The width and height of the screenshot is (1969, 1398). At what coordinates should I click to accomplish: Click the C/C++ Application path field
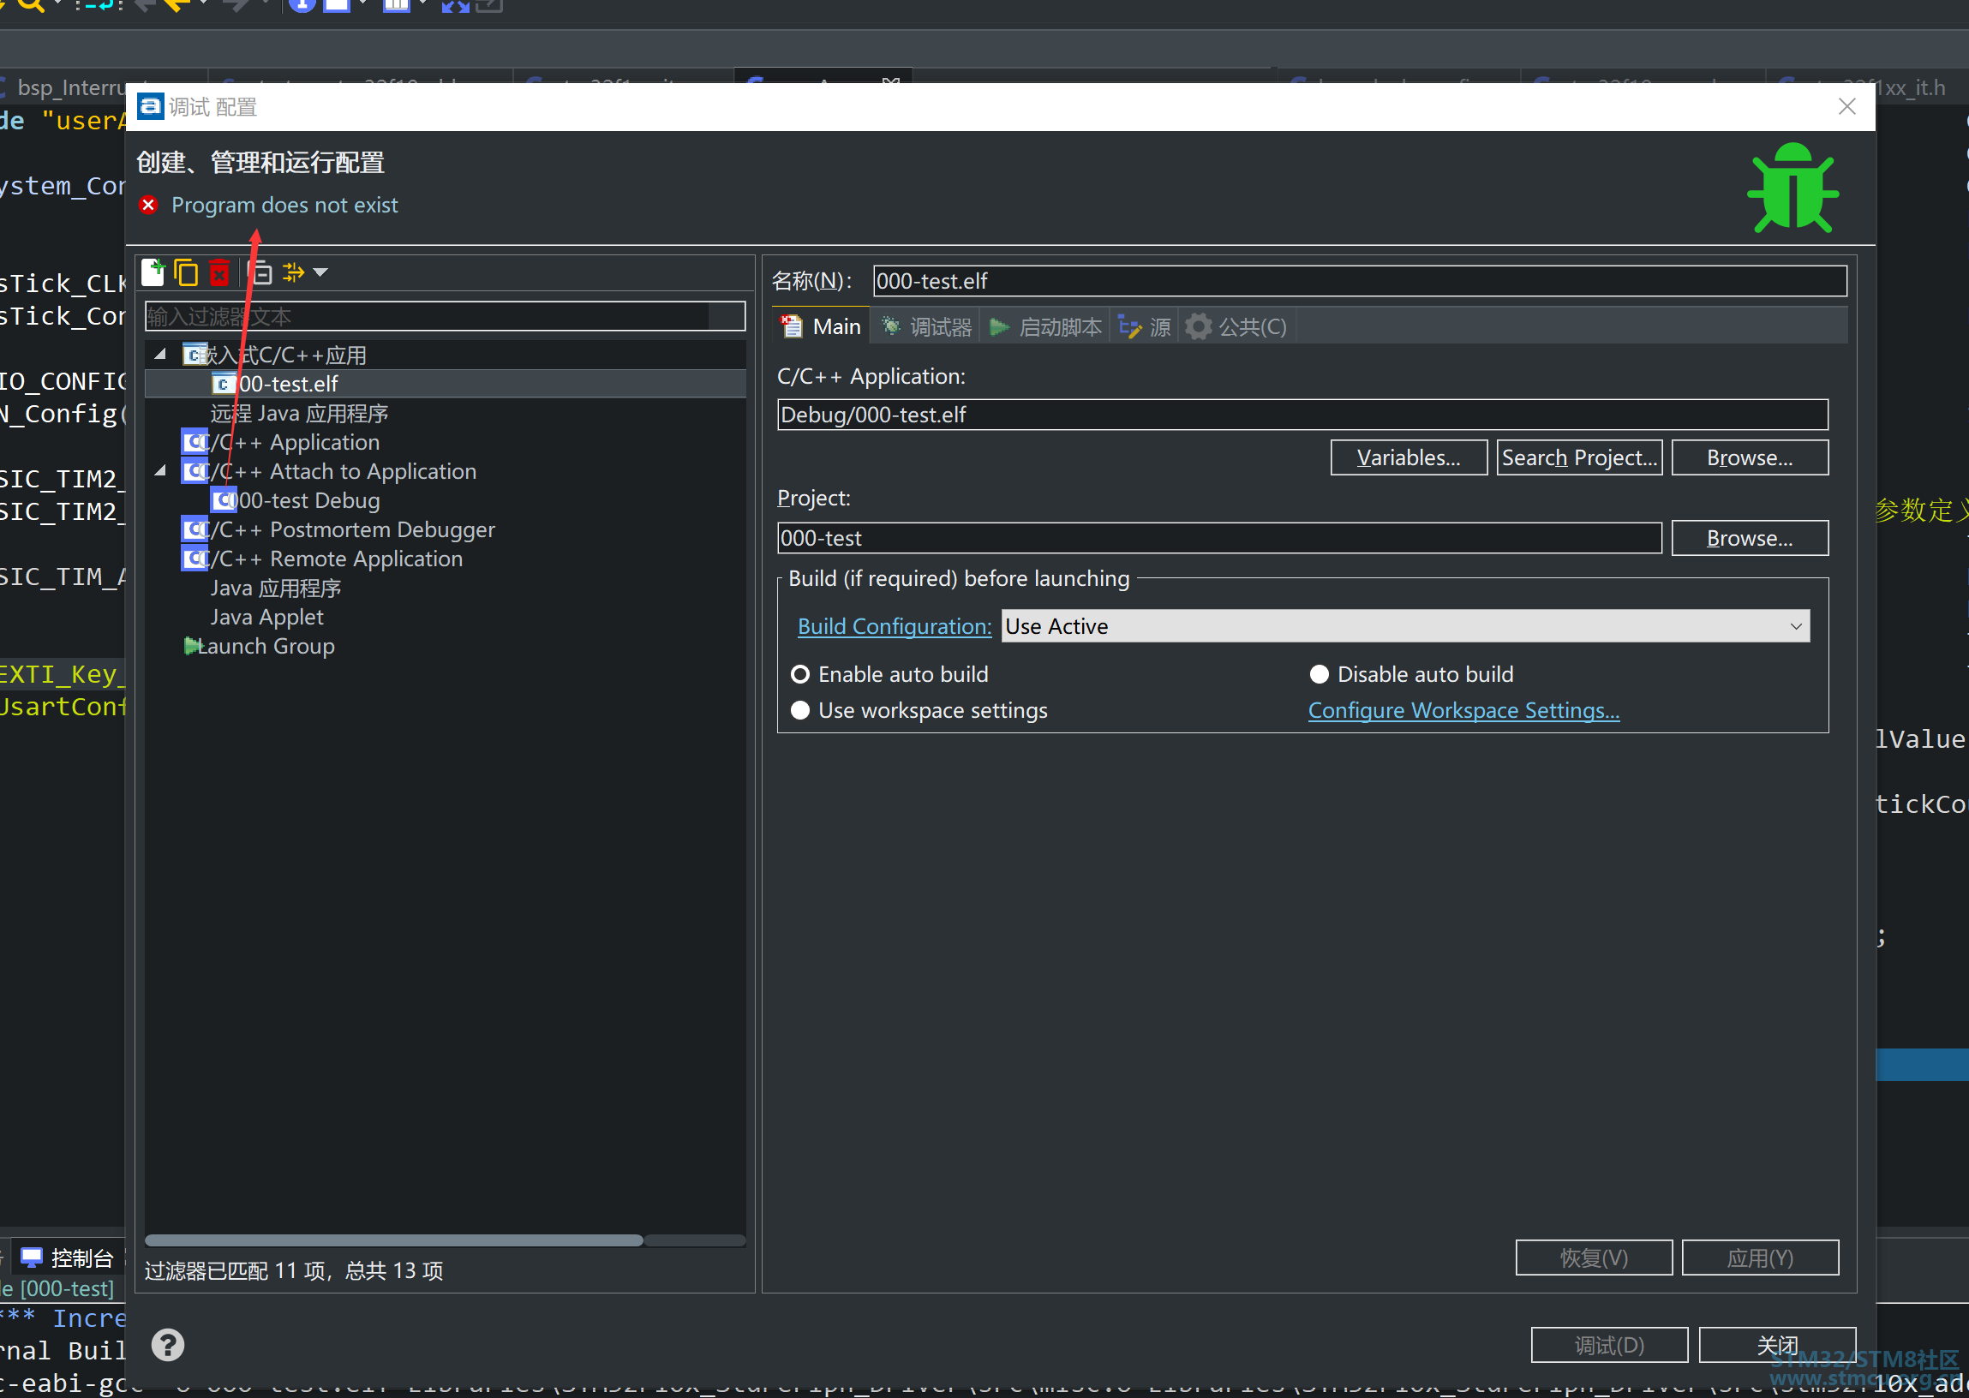pos(1302,415)
